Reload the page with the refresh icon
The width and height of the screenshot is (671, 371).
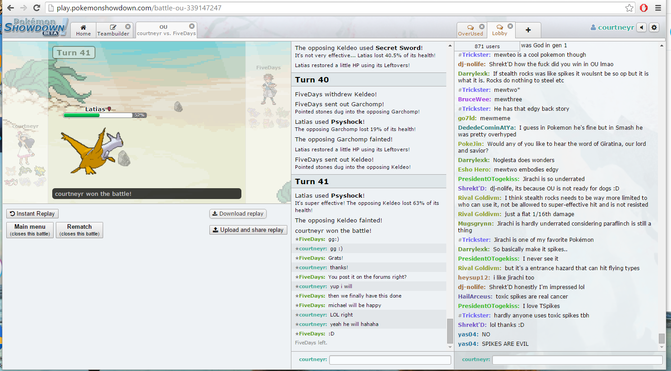(x=37, y=8)
